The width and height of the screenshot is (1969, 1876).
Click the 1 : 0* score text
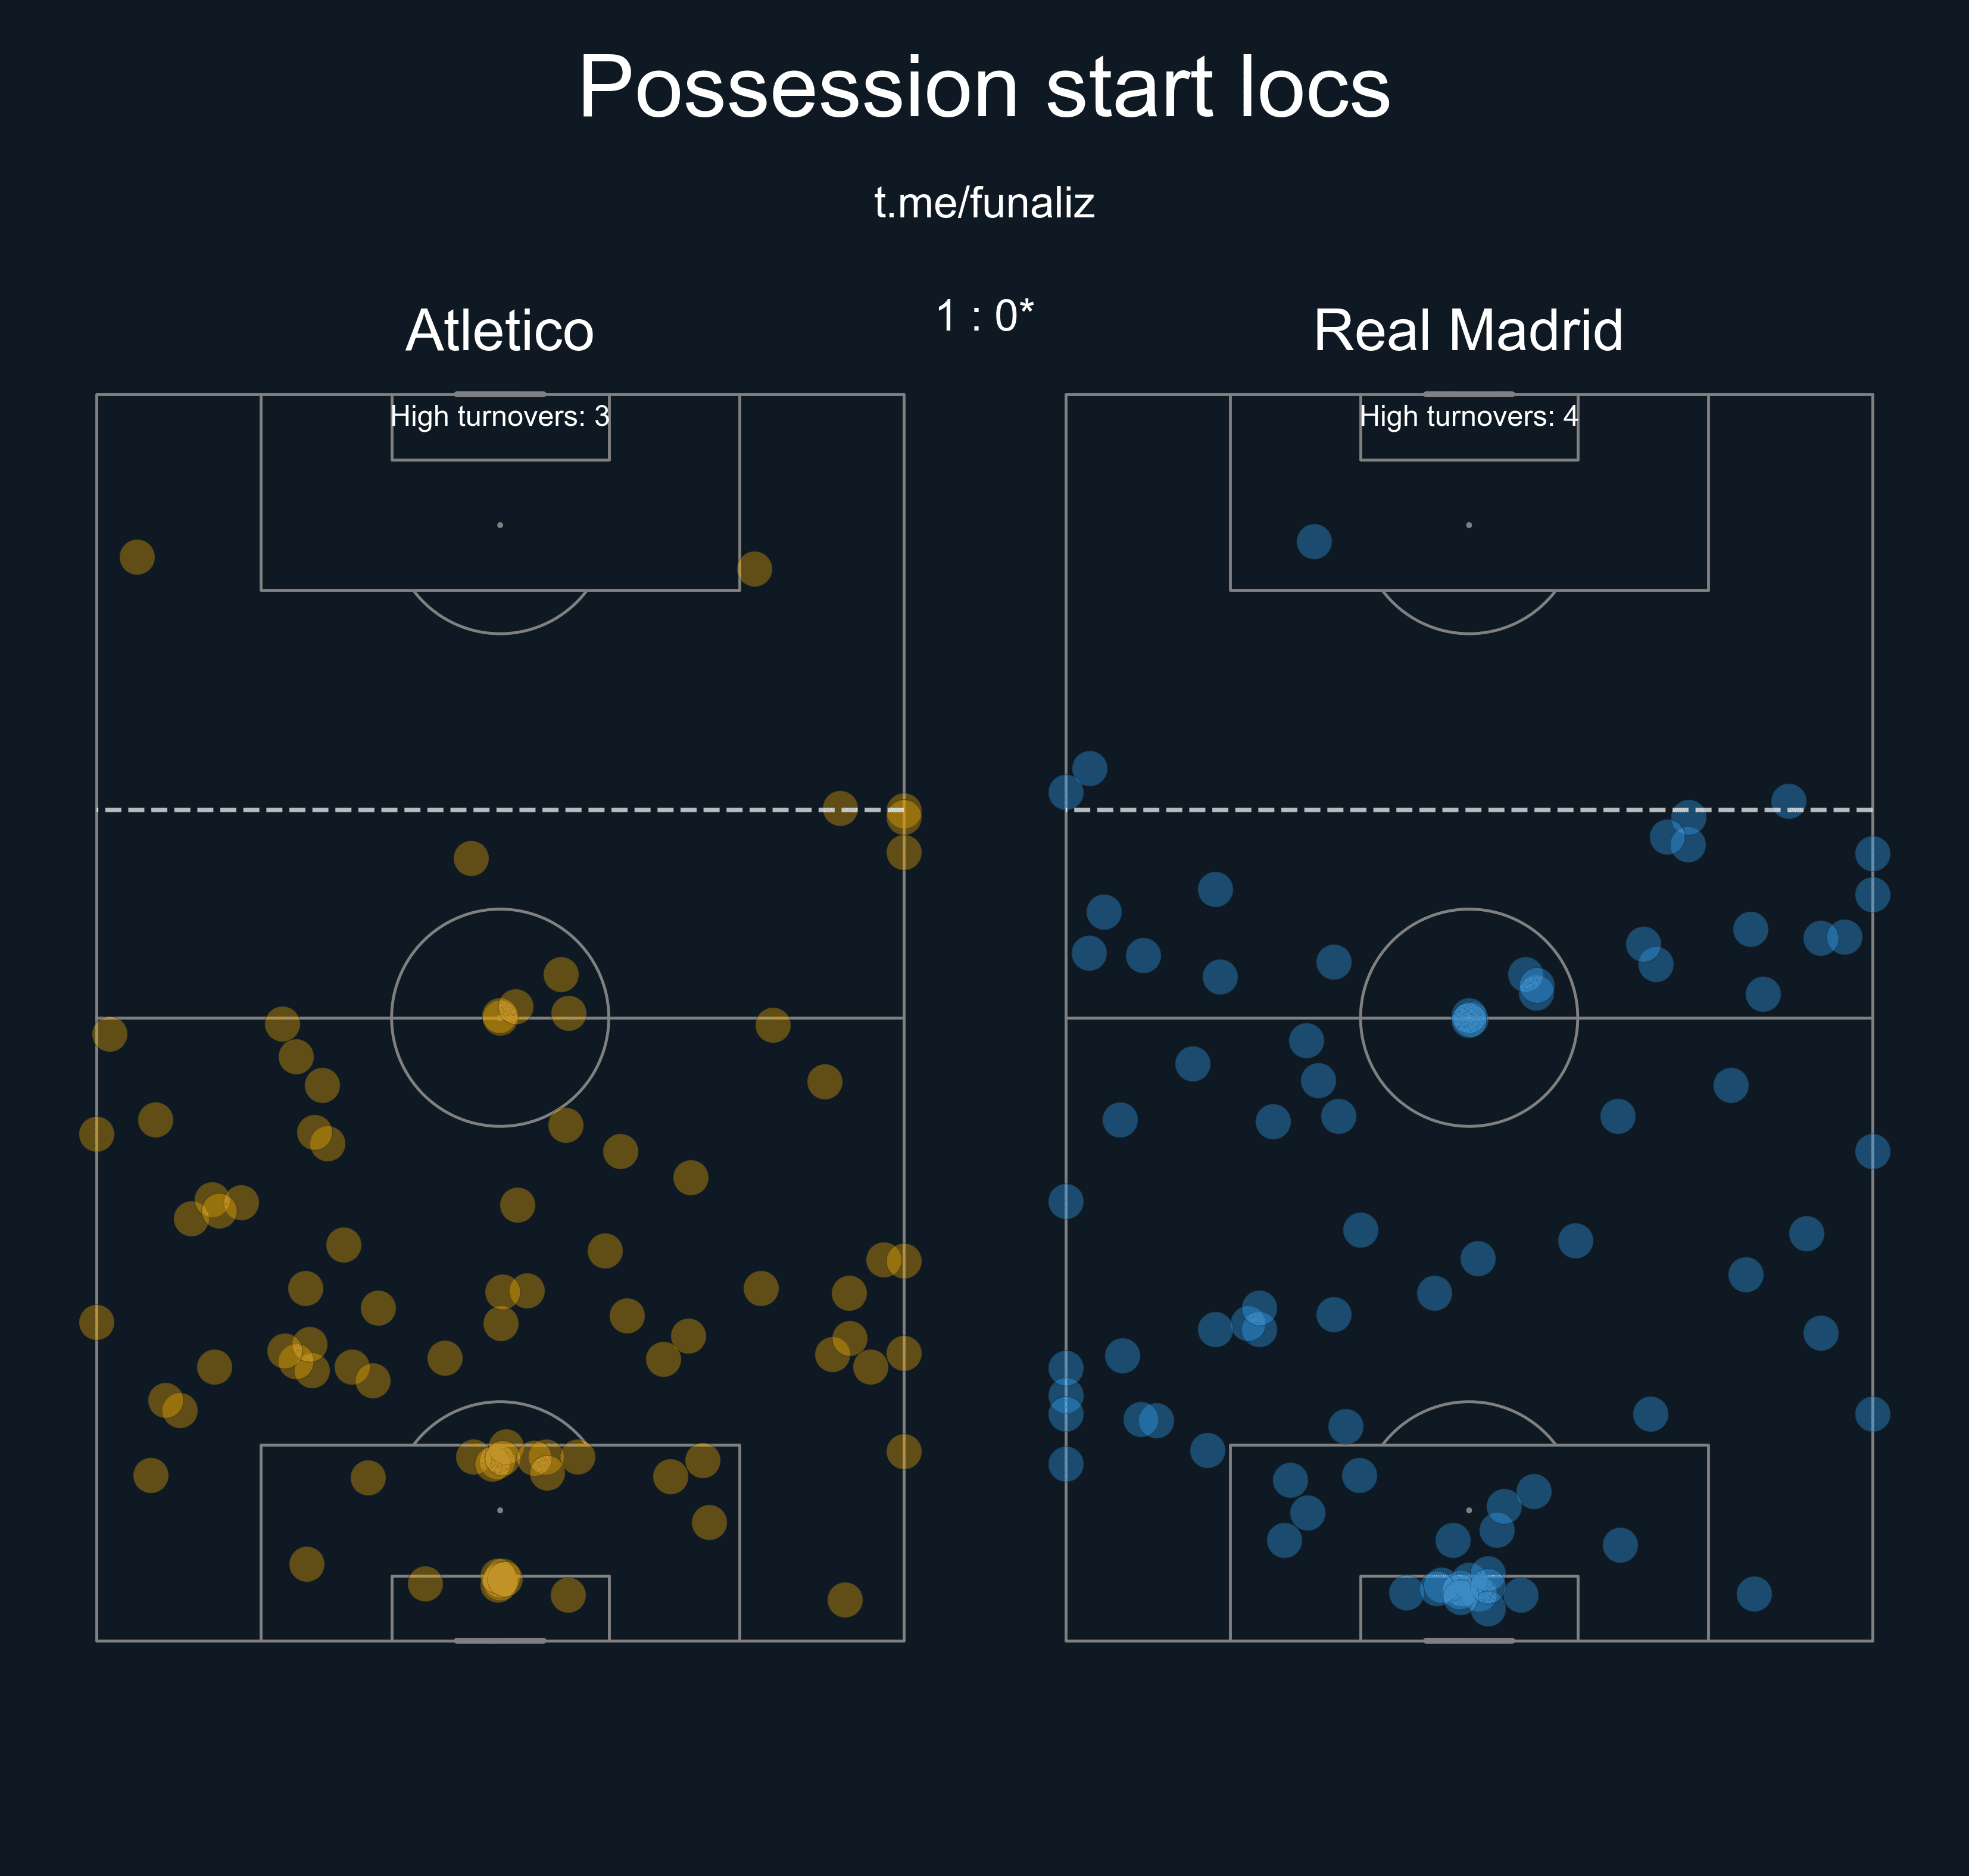(985, 316)
